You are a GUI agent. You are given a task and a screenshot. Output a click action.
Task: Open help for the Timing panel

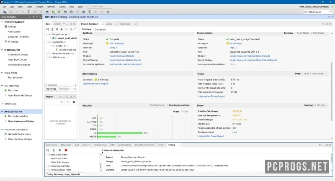320,145
